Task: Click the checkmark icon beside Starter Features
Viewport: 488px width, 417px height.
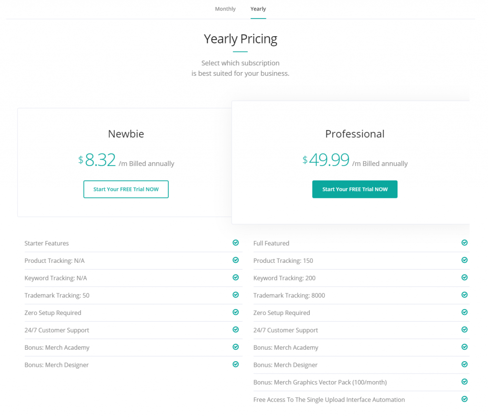Action: click(x=235, y=242)
